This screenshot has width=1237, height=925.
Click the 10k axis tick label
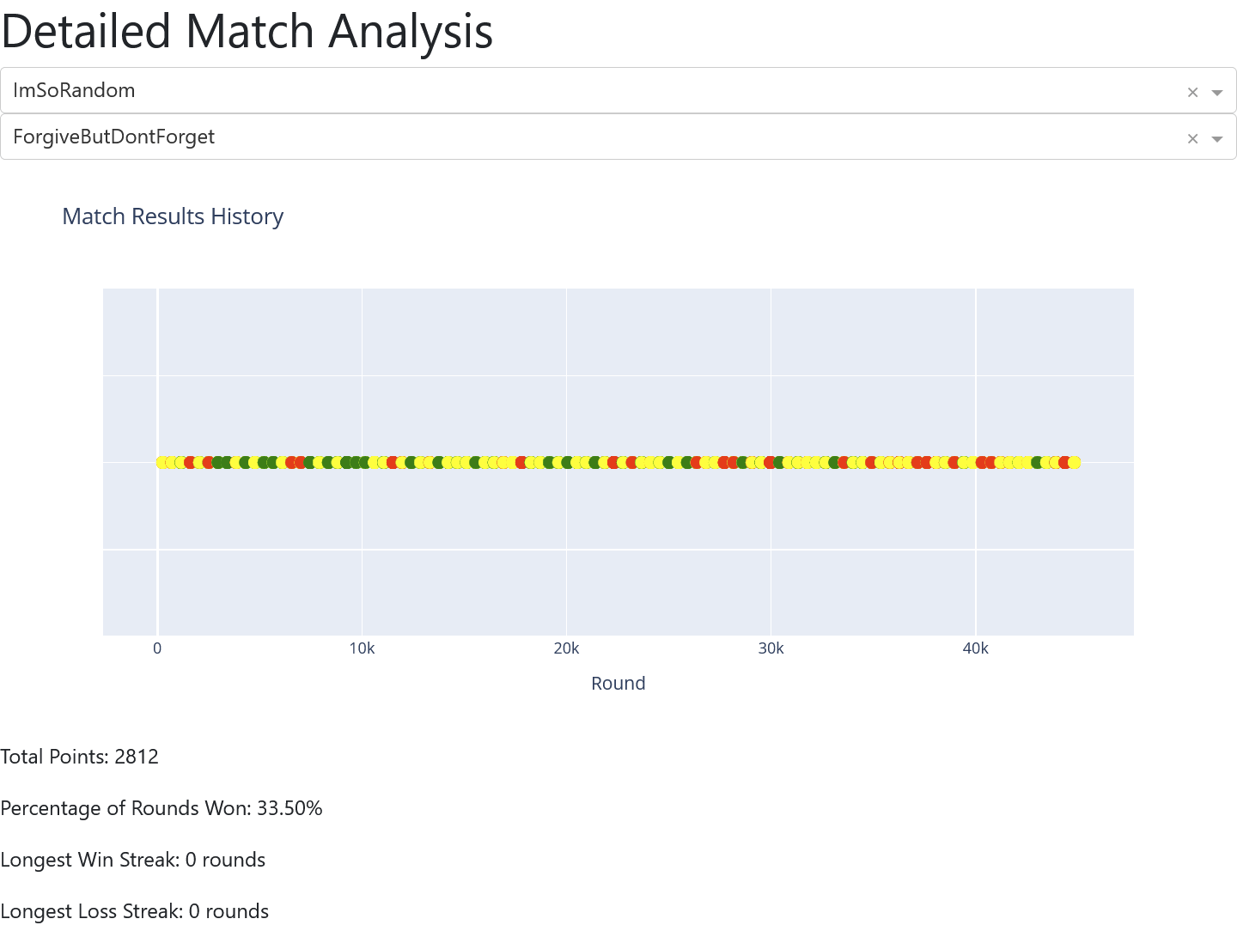point(362,648)
